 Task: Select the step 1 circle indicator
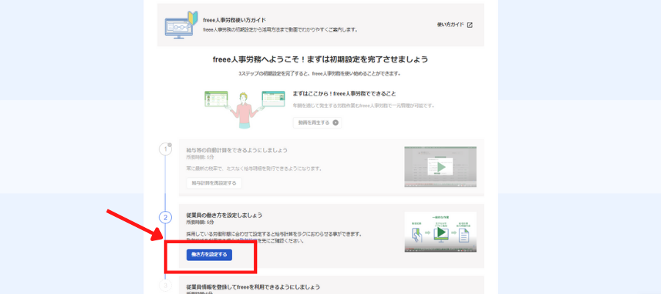(165, 150)
